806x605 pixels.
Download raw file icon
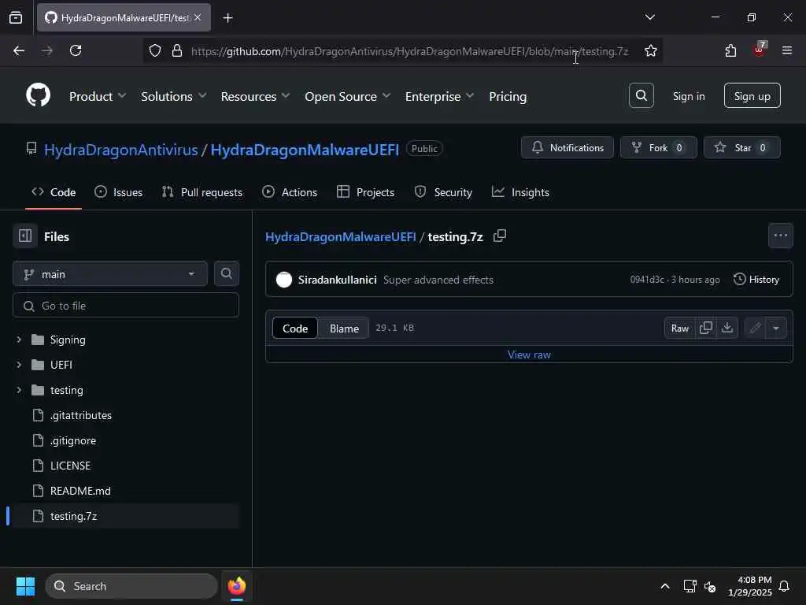point(727,328)
